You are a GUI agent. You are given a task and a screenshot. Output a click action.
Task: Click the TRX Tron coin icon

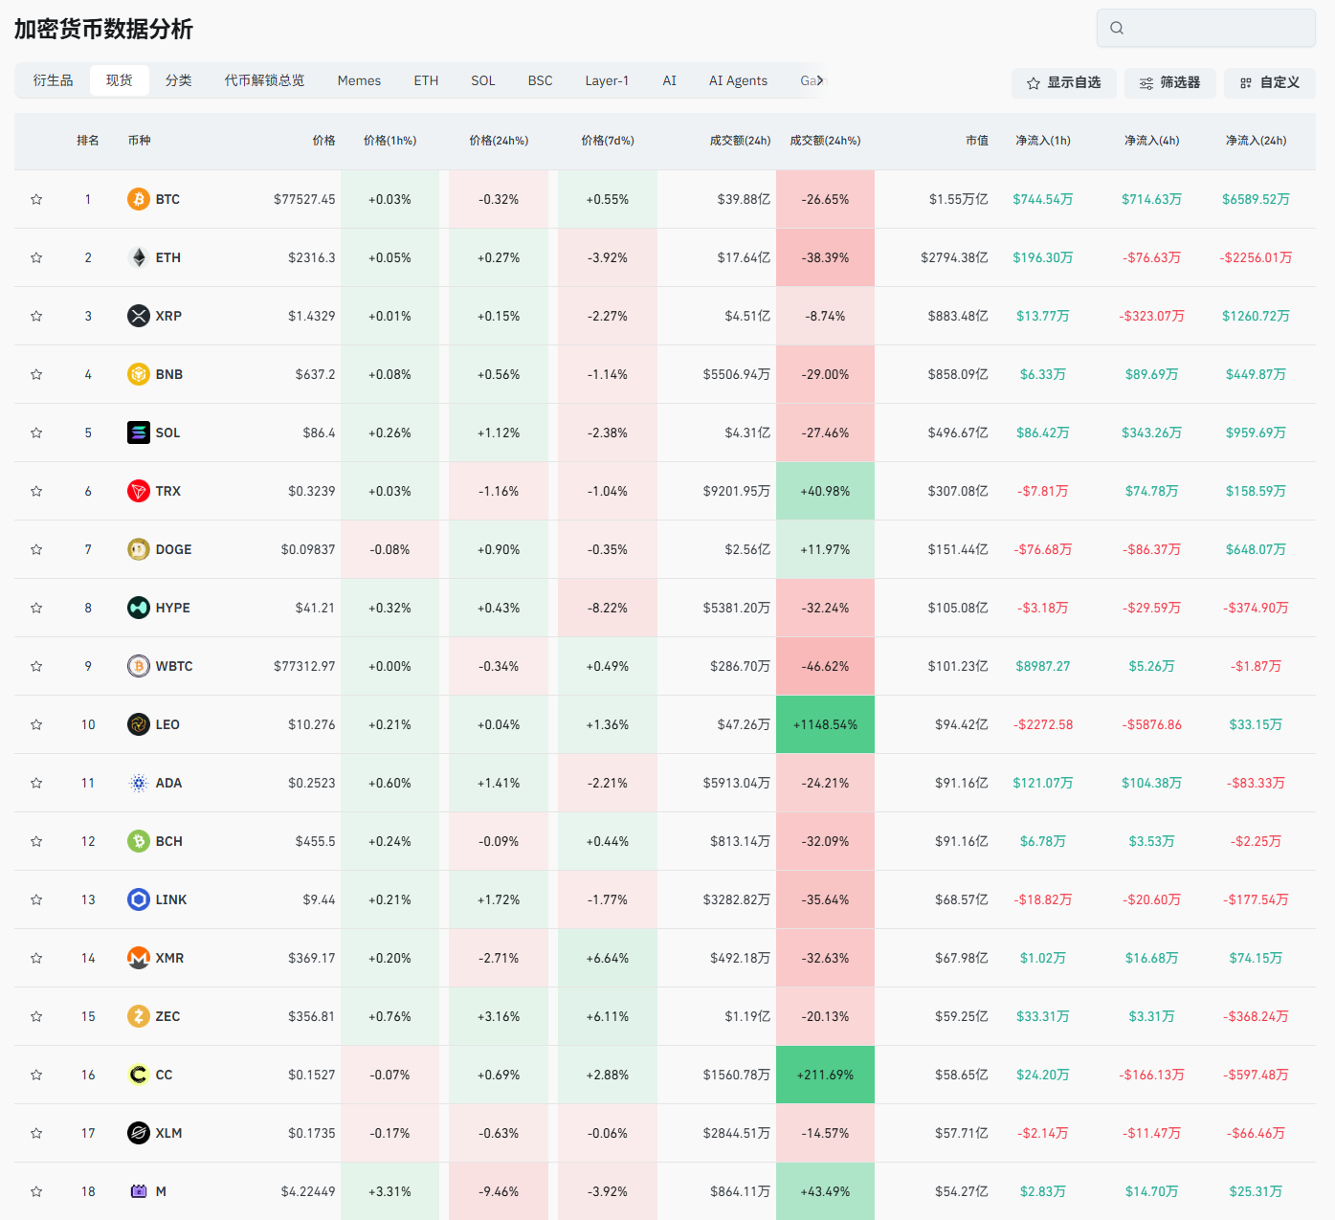[139, 491]
